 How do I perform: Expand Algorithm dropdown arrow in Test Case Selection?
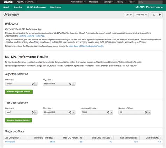point(74,112)
